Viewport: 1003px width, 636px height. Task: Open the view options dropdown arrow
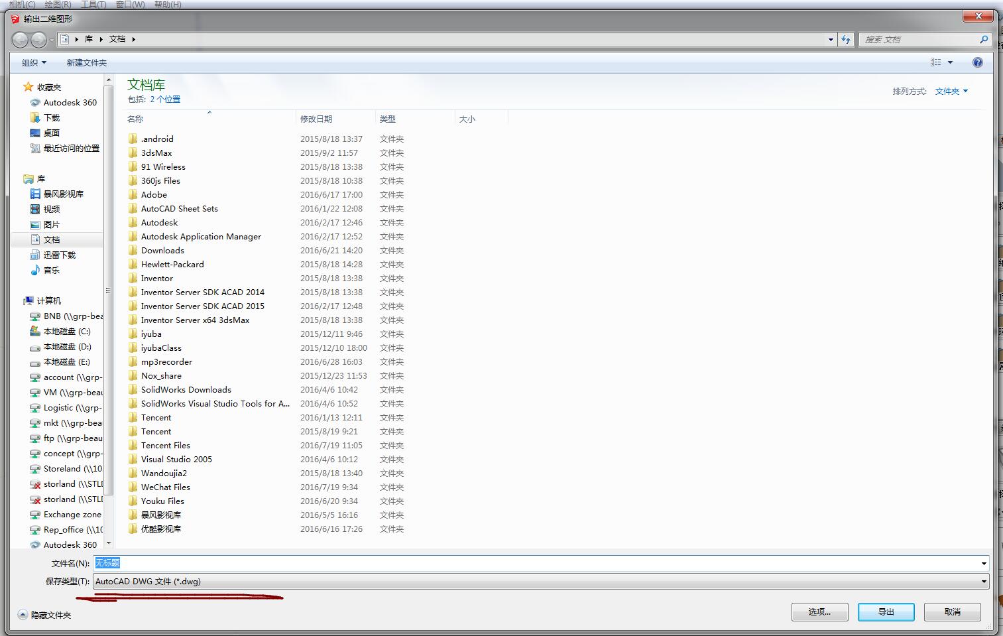(950, 62)
